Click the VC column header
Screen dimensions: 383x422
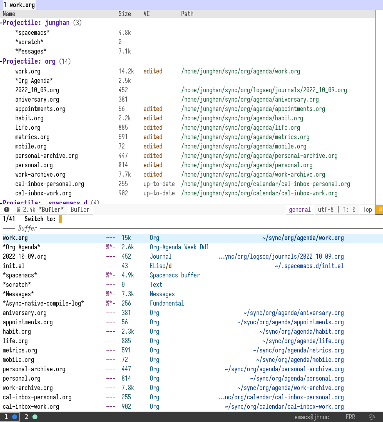click(147, 14)
